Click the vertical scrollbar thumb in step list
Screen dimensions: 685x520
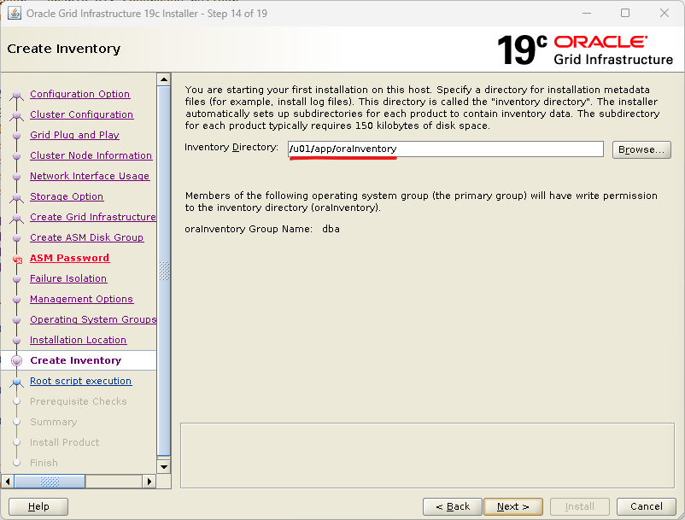[x=164, y=271]
